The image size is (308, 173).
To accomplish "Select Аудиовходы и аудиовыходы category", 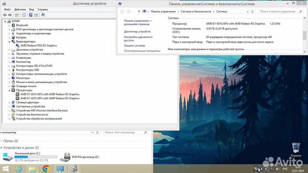I will 33,33.
